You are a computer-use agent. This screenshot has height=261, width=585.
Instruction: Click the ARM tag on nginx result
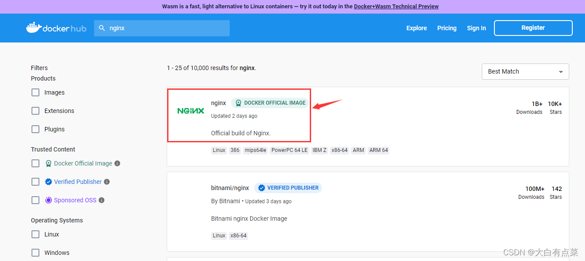359,150
